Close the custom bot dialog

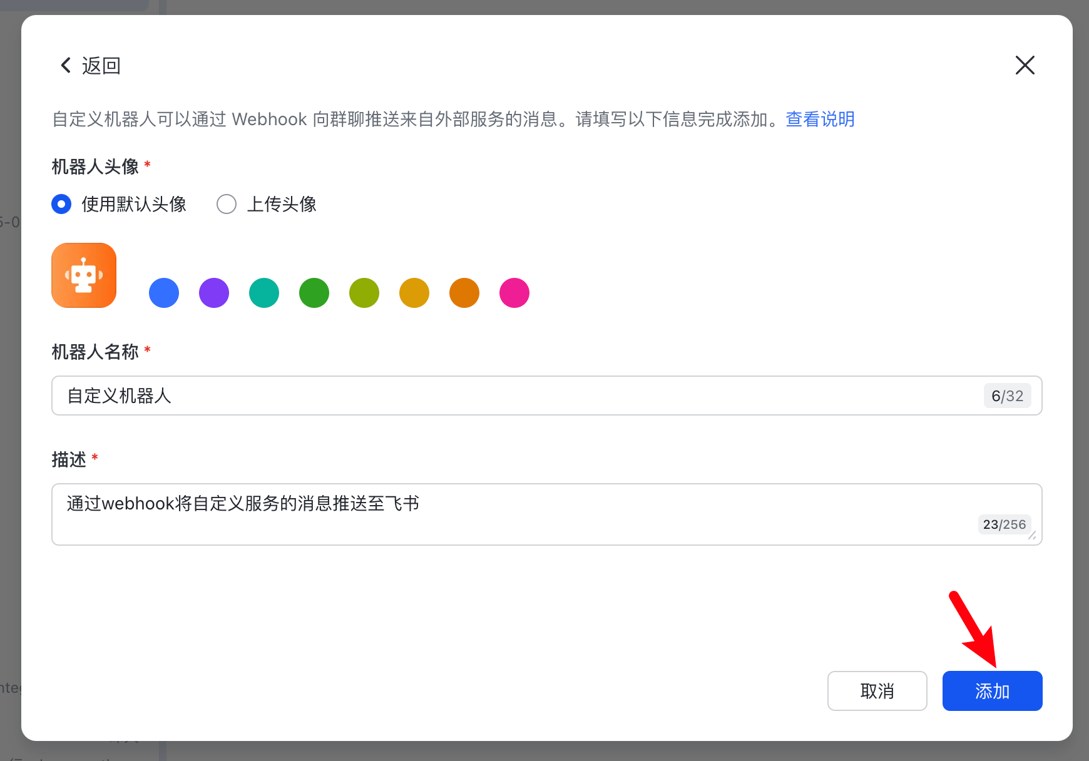coord(1025,65)
